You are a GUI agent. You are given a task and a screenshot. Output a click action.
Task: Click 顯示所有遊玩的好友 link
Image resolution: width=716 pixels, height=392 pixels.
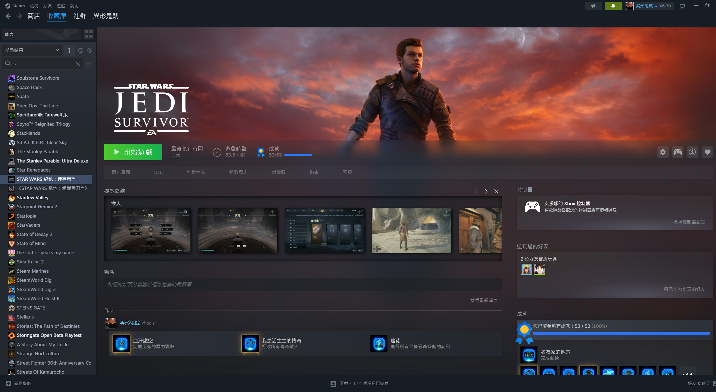(685, 289)
